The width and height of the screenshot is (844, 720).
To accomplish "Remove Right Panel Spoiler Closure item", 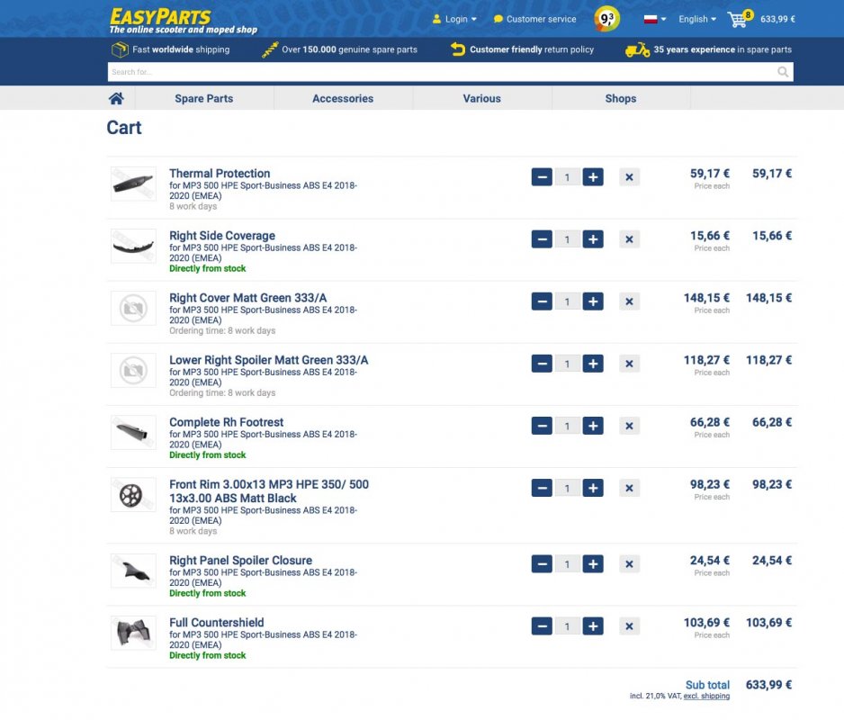I will pyautogui.click(x=629, y=563).
